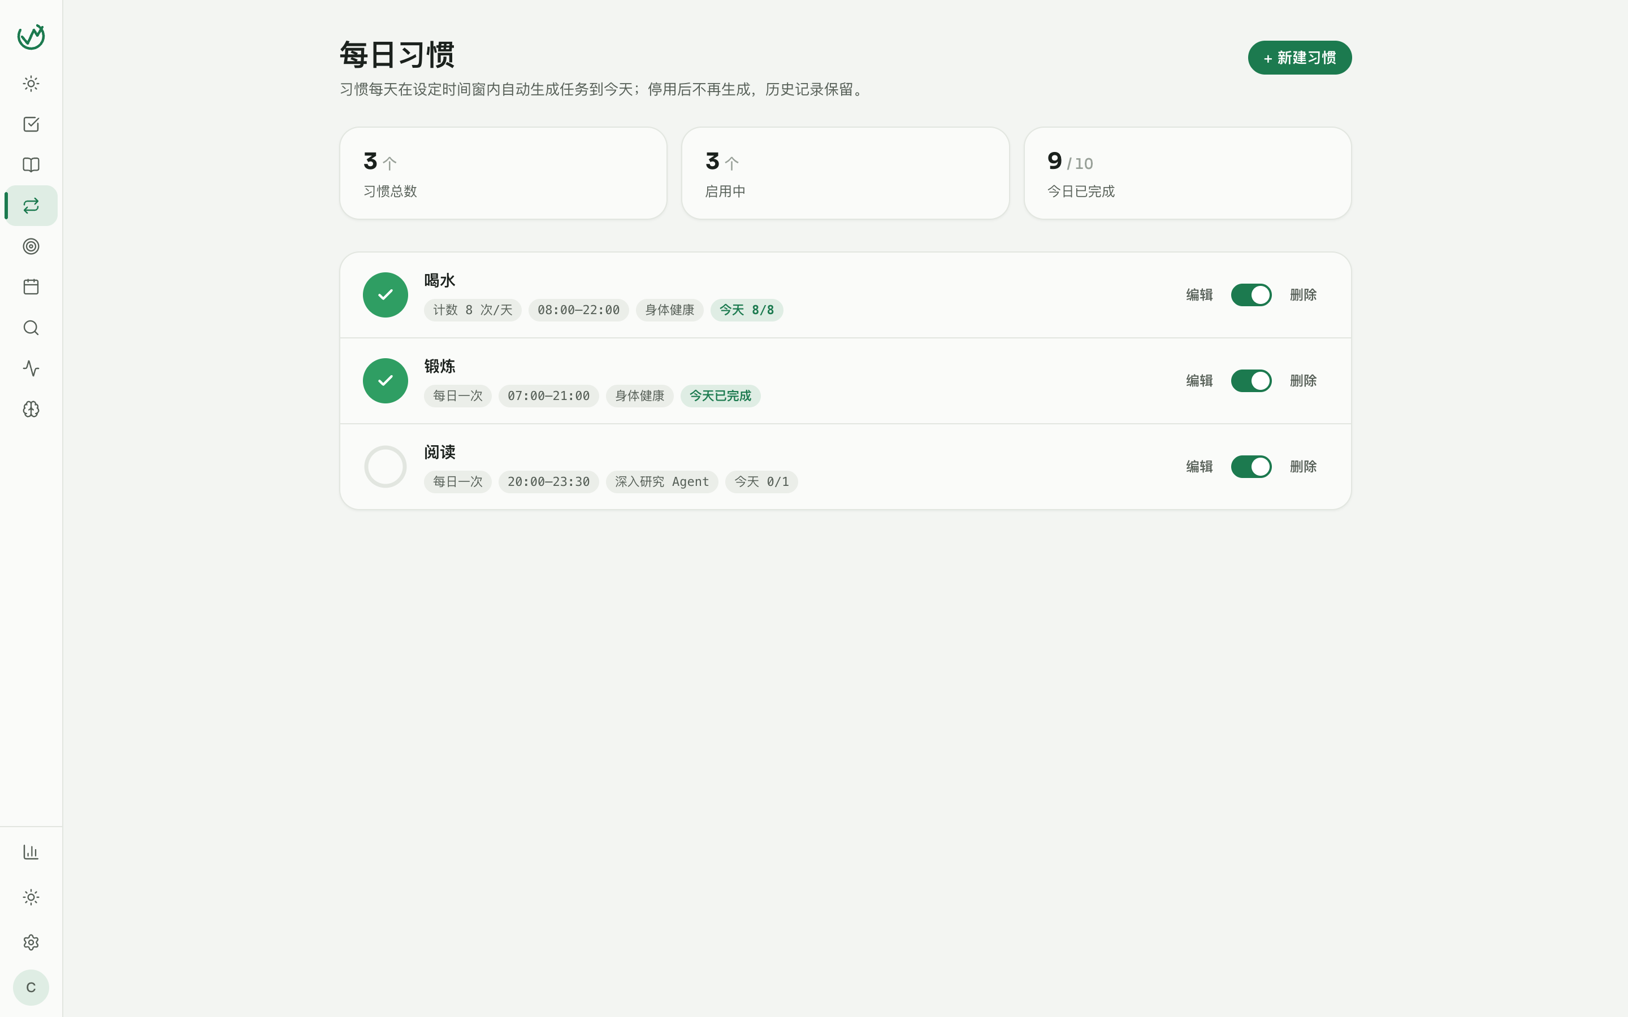This screenshot has width=1628, height=1017.
Task: Click the 锻炼 habit title
Action: [x=440, y=367]
